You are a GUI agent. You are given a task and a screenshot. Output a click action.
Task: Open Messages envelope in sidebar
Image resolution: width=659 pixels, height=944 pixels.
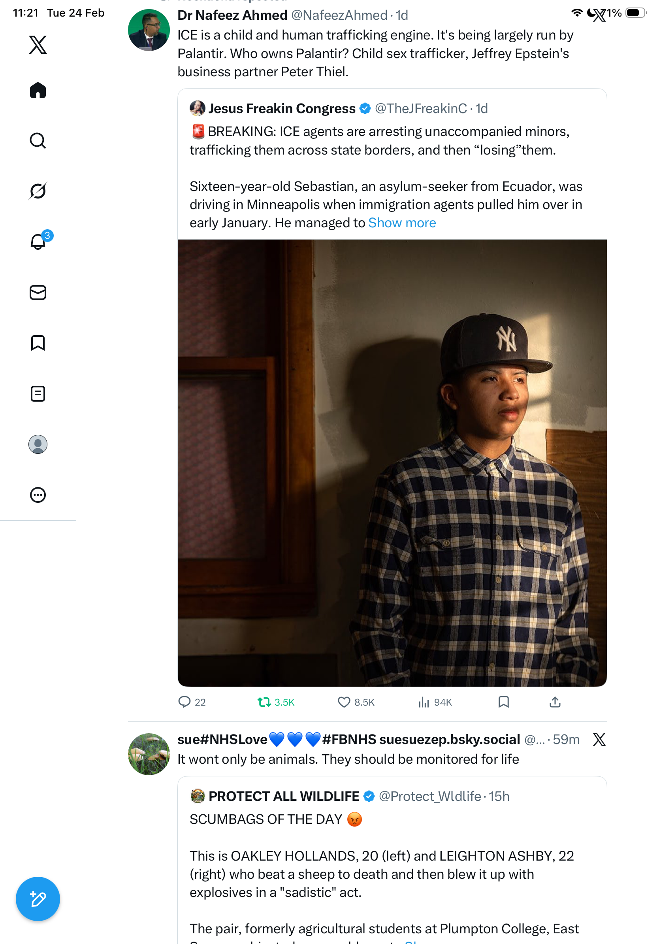tap(38, 292)
